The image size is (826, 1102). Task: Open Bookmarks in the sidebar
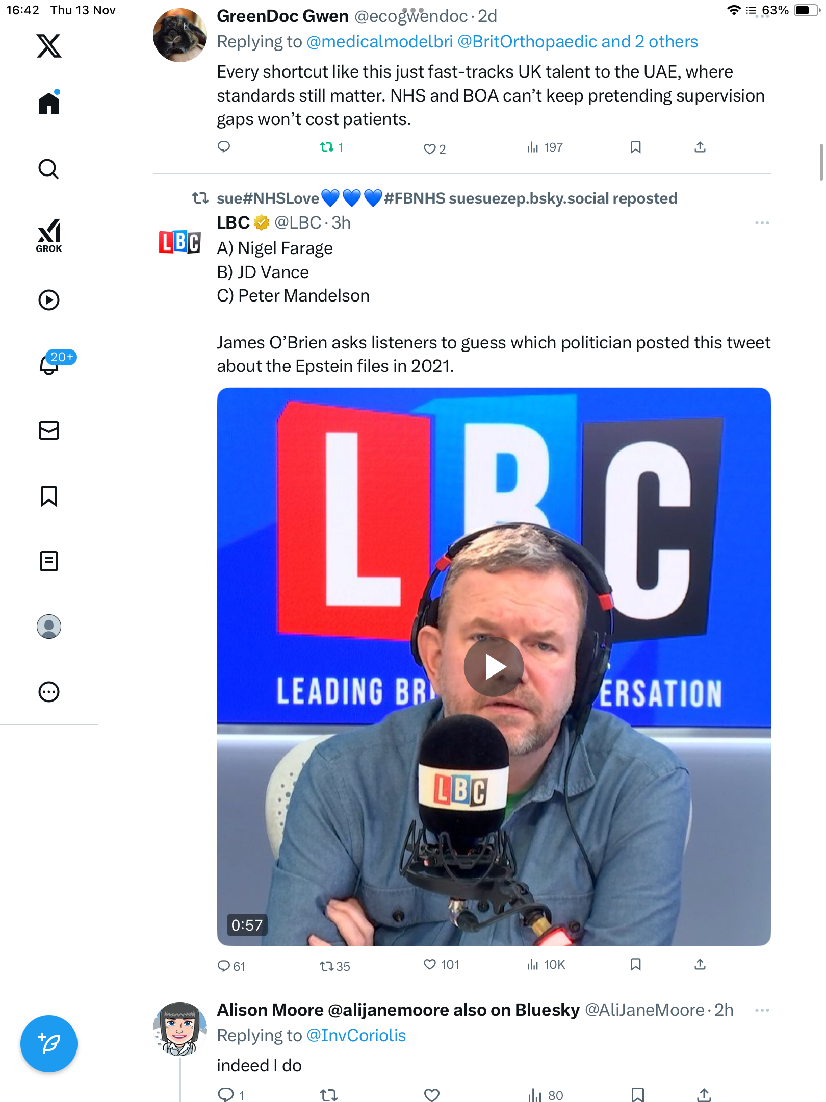coord(49,496)
